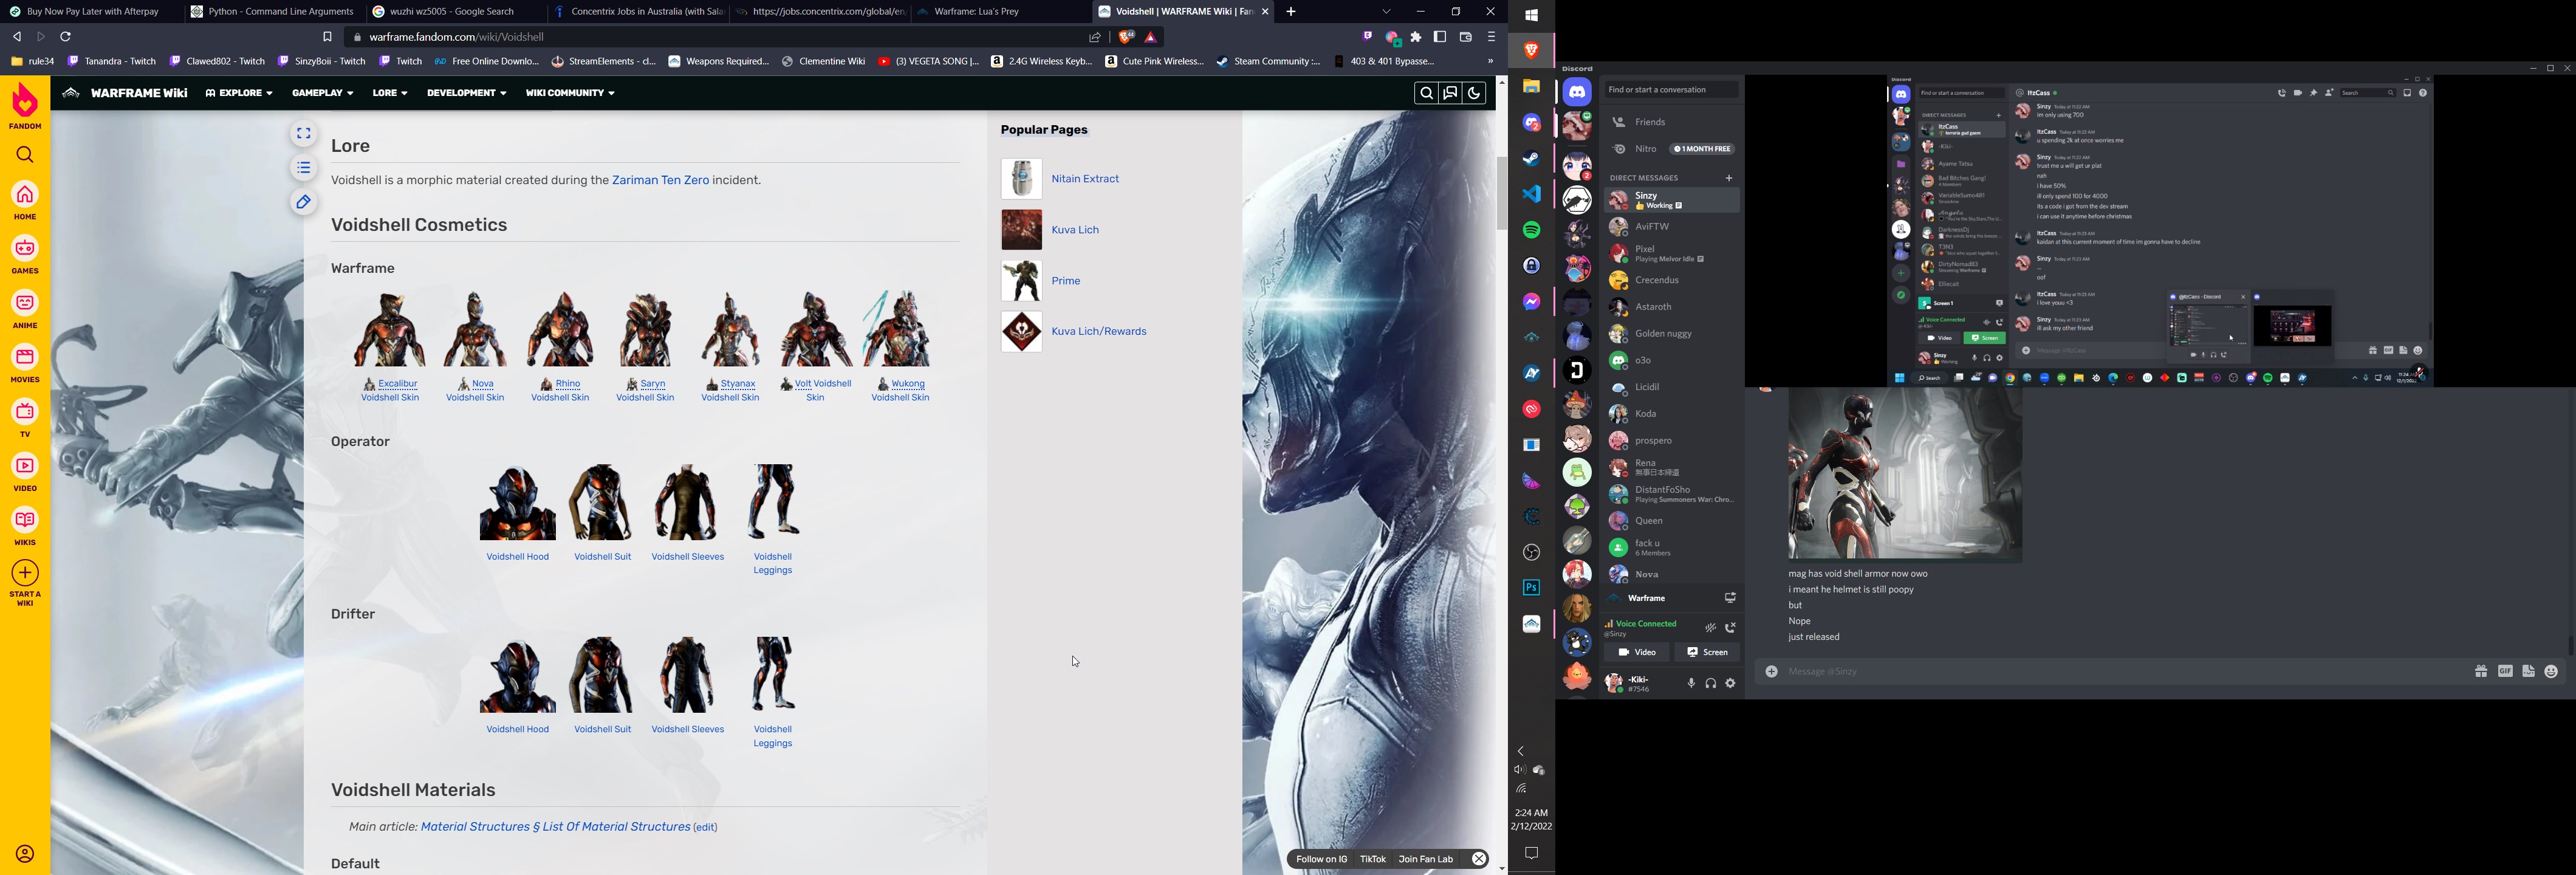Click Follow on IG button
The height and width of the screenshot is (875, 2576).
point(1322,859)
